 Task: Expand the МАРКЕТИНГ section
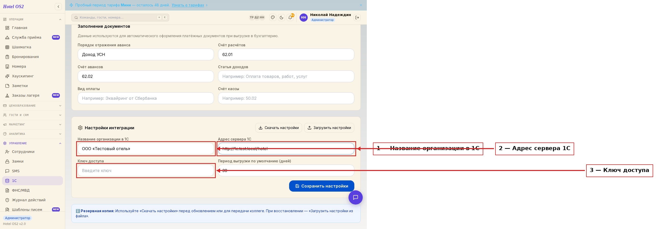(x=32, y=124)
